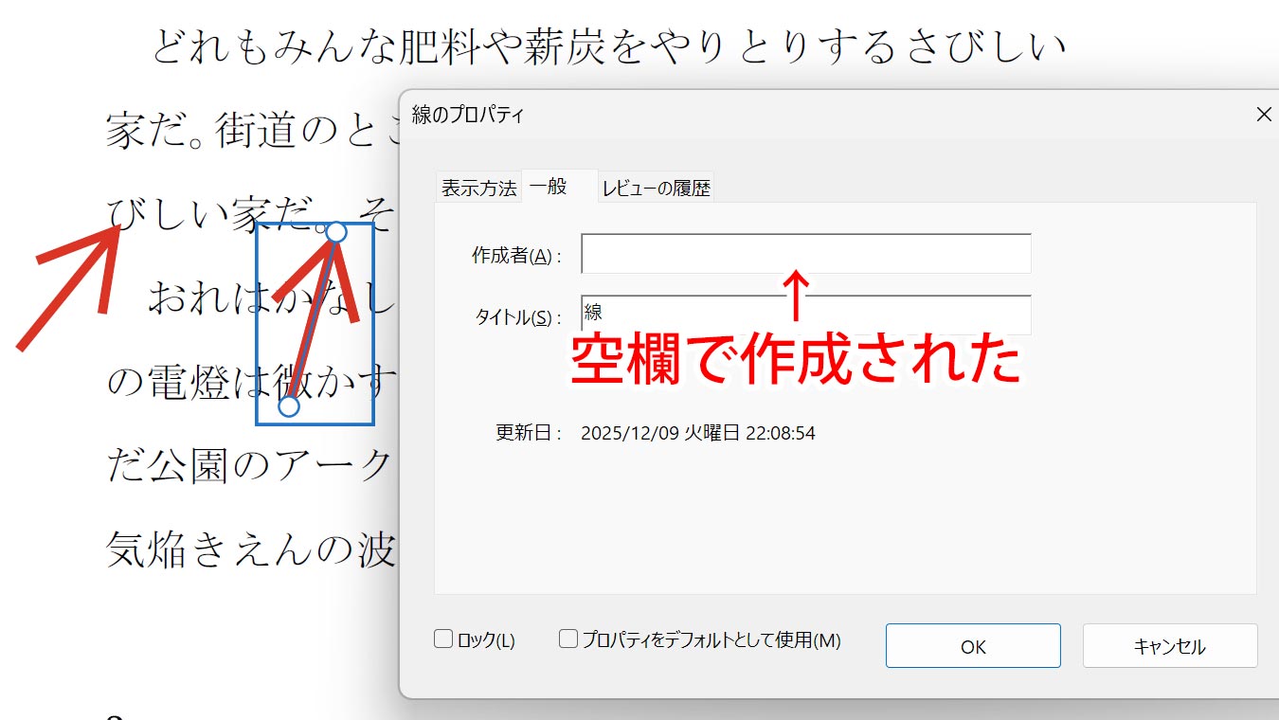Enable the ロック checkbox

pos(443,639)
